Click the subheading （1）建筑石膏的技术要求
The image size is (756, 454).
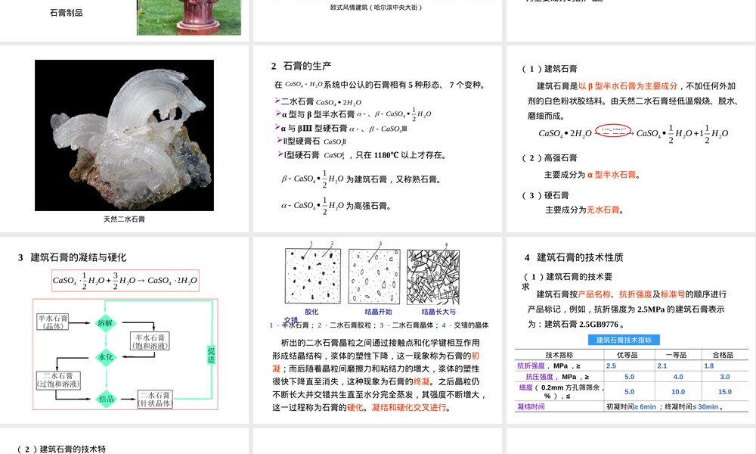(x=568, y=280)
